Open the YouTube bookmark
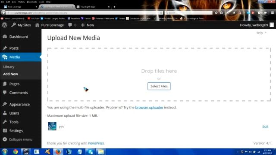The image size is (276, 155). click(34, 19)
